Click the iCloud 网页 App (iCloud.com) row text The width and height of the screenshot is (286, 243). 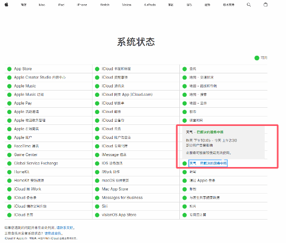[127, 95]
